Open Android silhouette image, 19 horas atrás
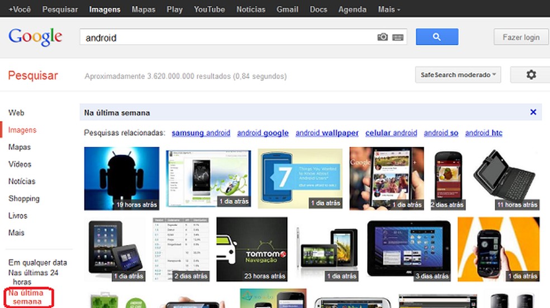550x308 pixels. pos(122,179)
